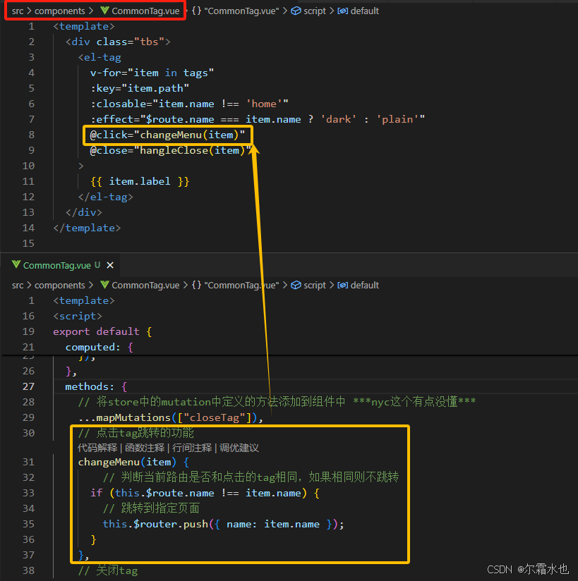Click the ':closable' attribute line

tap(189, 104)
